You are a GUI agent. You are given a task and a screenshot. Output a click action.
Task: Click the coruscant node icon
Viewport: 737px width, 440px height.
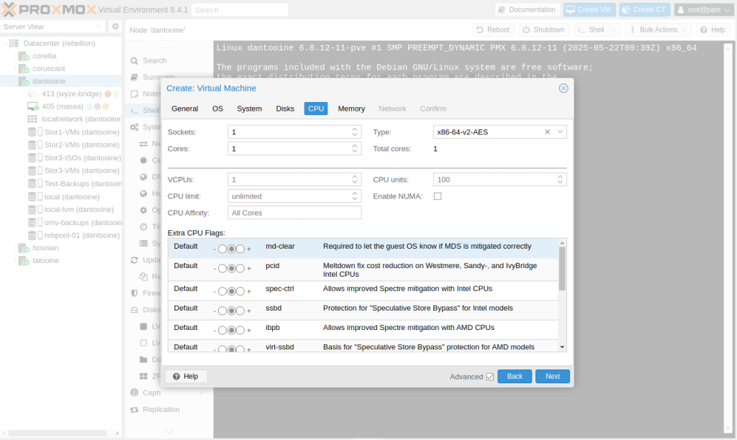[x=24, y=68]
